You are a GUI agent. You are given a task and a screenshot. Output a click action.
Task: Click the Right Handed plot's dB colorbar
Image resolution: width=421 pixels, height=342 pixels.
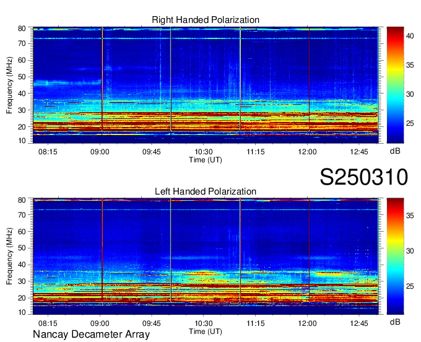point(395,85)
